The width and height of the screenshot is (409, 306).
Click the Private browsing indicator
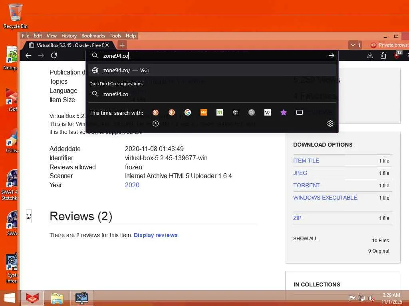click(x=389, y=45)
